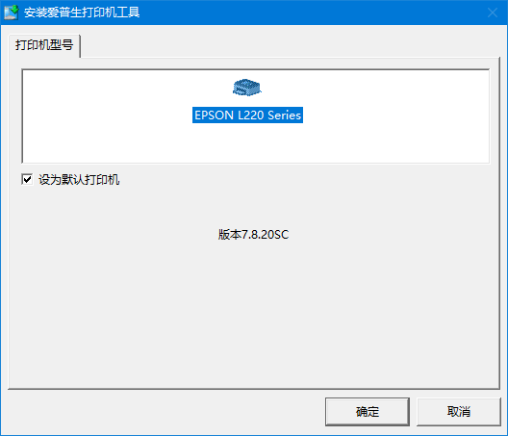
Task: Confirm with the 确定 button
Action: (x=368, y=412)
